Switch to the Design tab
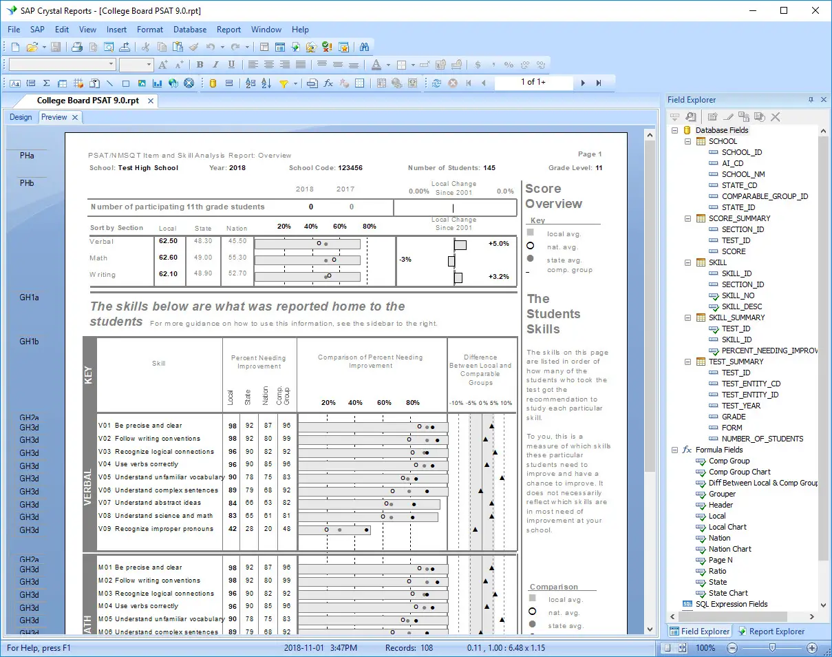Viewport: 832px width, 657px height. [21, 117]
